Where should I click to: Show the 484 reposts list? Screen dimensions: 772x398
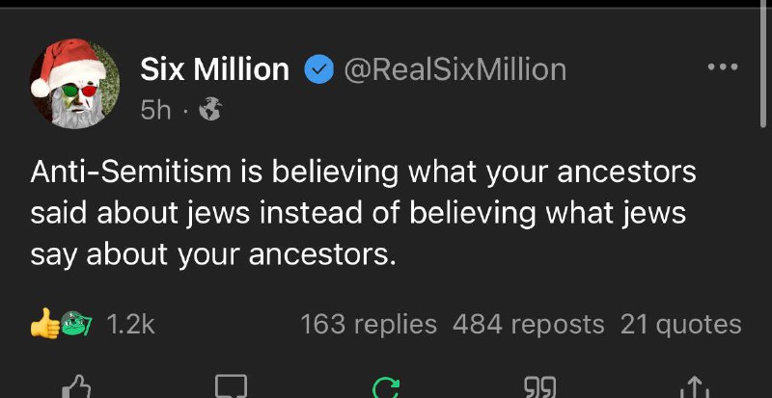point(528,324)
